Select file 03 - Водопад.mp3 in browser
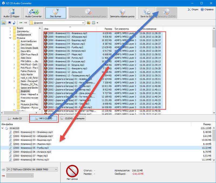The width and height of the screenshot is (216, 183). coord(67,40)
